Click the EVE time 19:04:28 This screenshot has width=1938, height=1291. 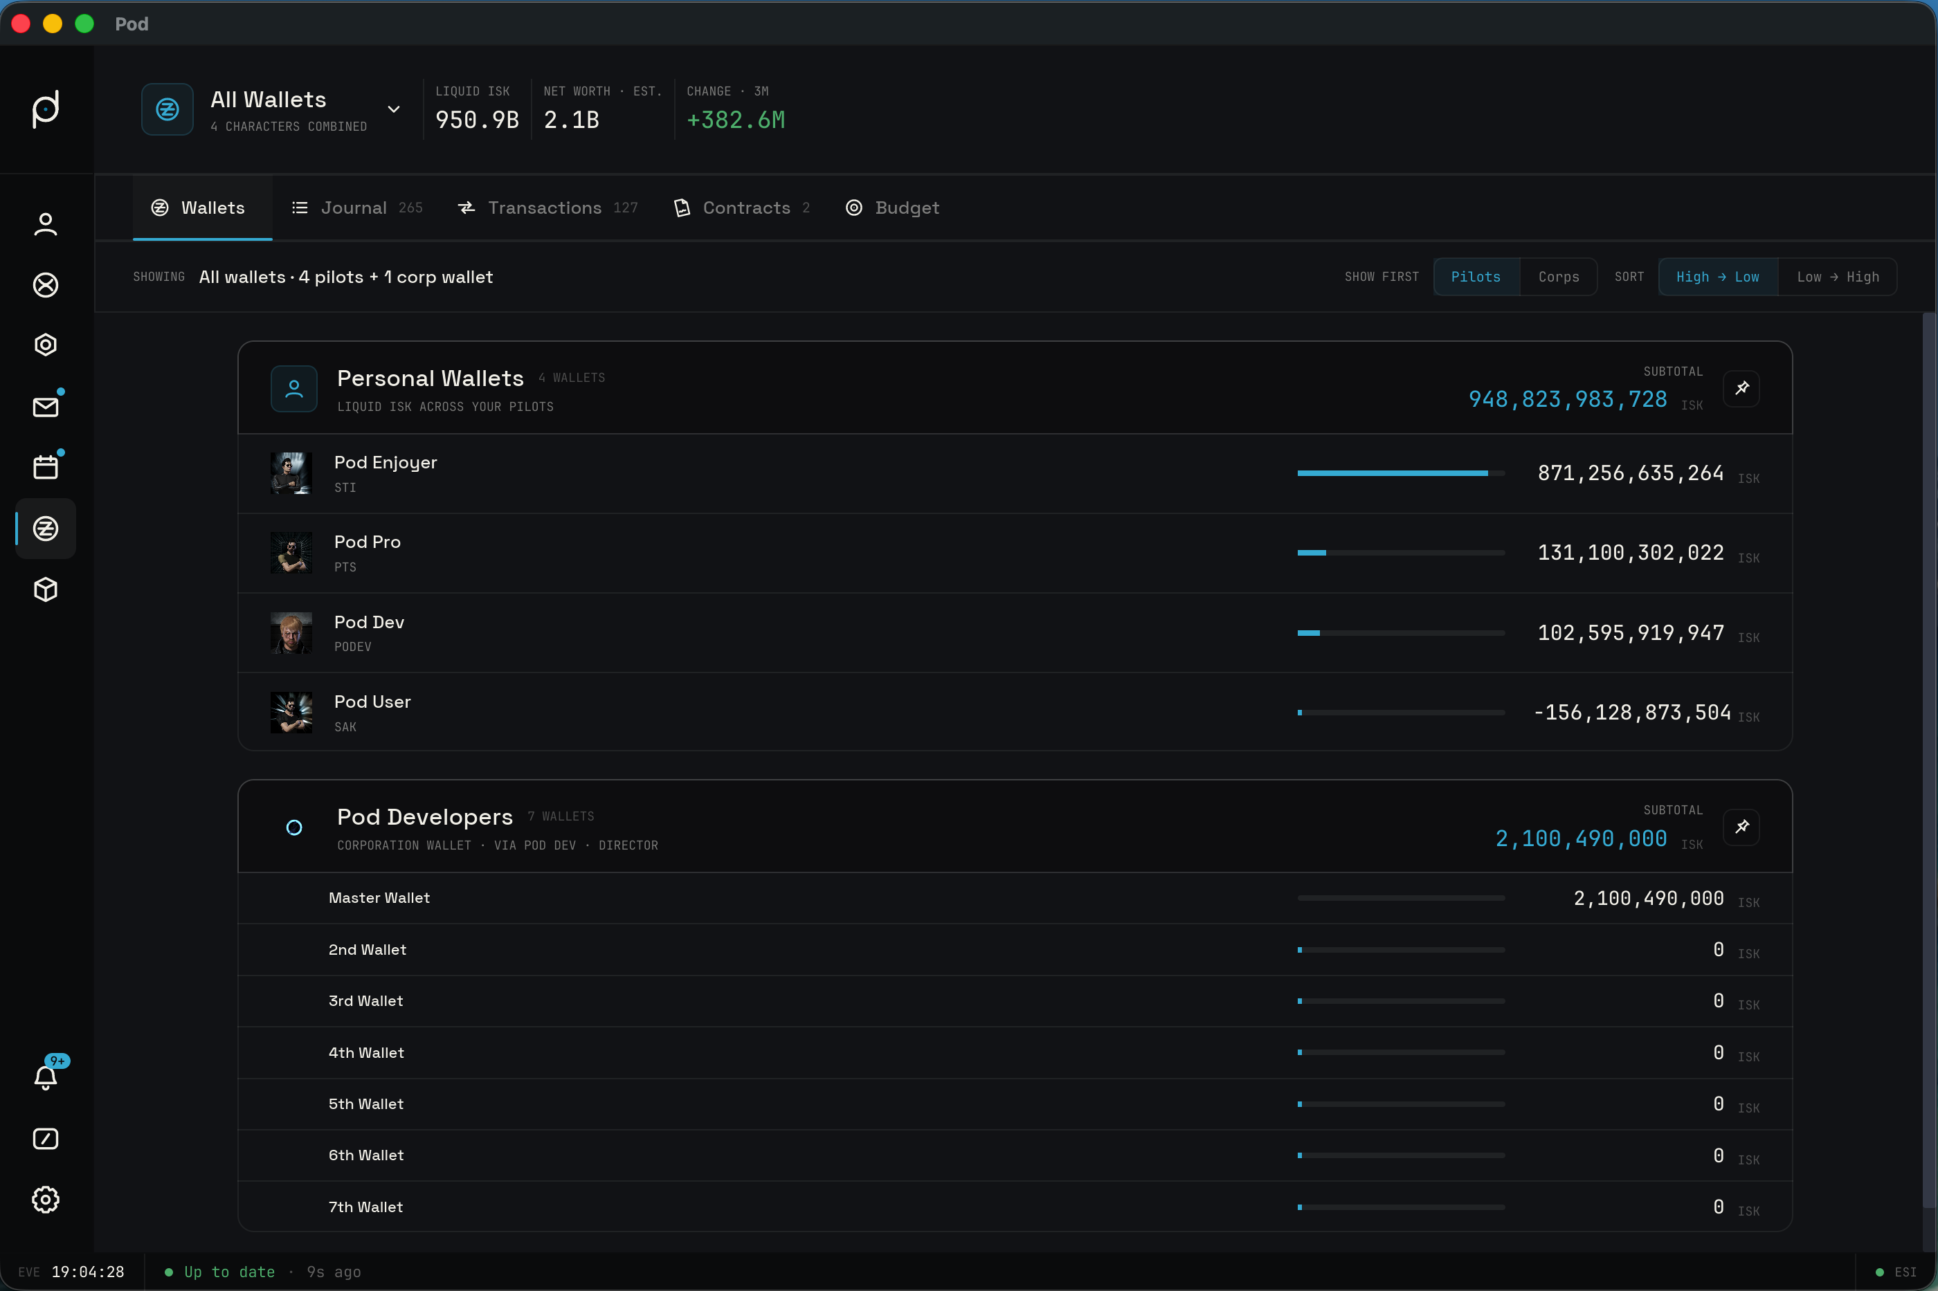87,1272
